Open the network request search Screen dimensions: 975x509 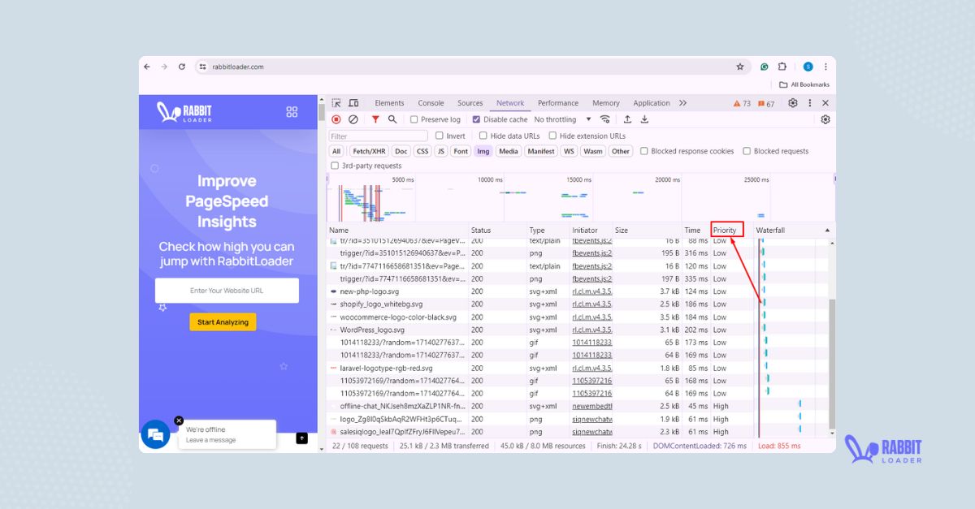pyautogui.click(x=392, y=119)
